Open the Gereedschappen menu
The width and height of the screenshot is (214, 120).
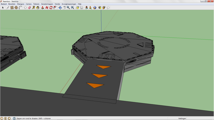click(47, 4)
